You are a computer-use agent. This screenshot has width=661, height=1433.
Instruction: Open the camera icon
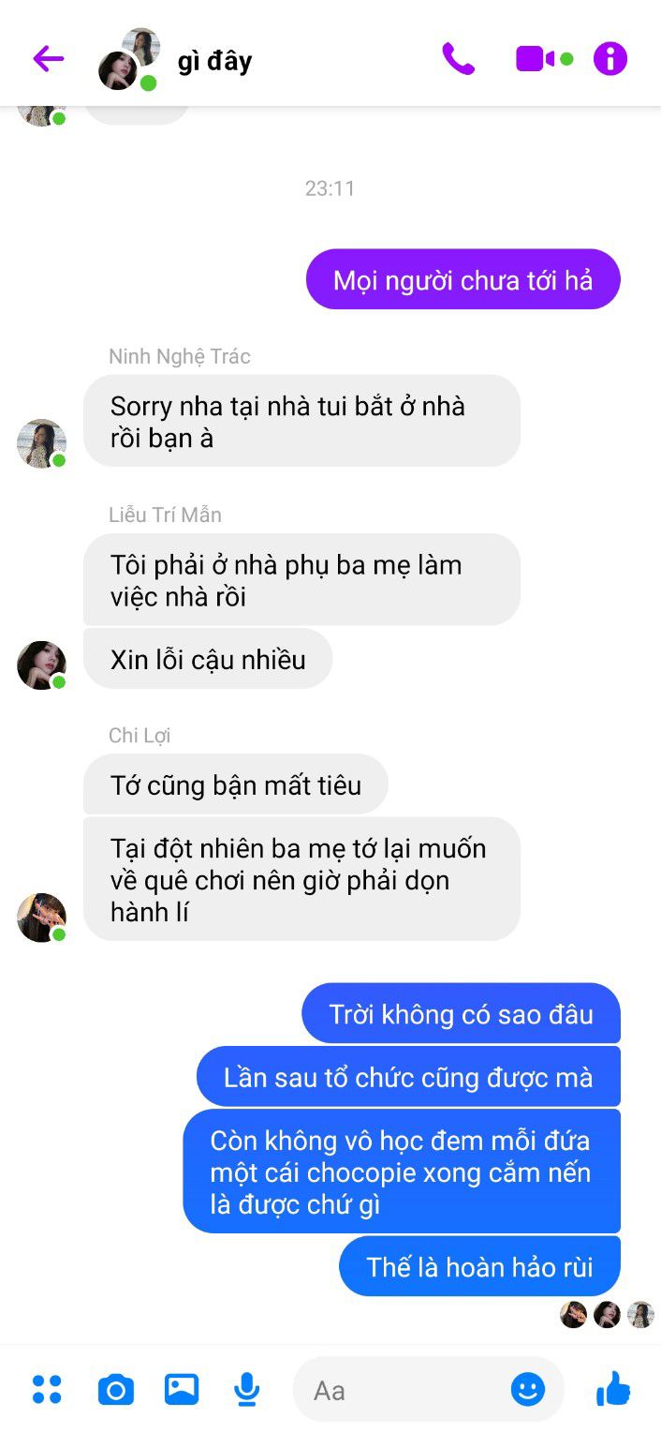pyautogui.click(x=116, y=1389)
